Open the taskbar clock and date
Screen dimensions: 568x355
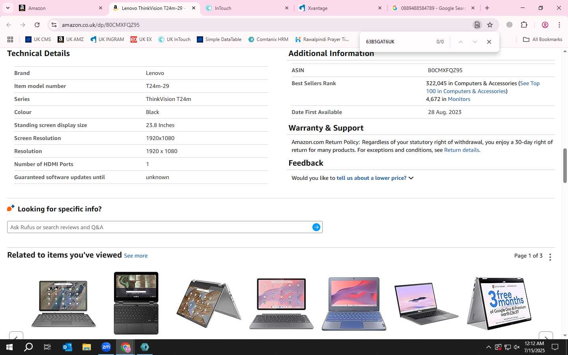(x=534, y=347)
